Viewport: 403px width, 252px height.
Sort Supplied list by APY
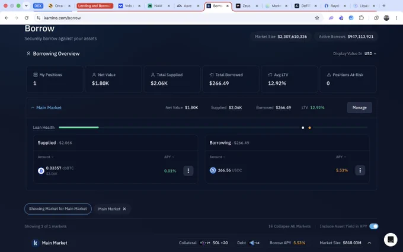(169, 157)
